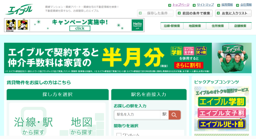Click the 保存した条件 button
The width and height of the screenshot is (256, 139).
point(155,13)
